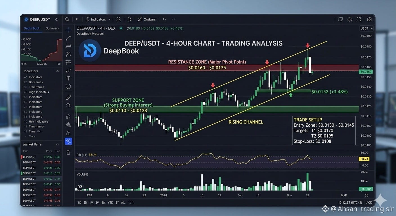
Task: Select the crosshair cursor tool
Action: [68, 30]
